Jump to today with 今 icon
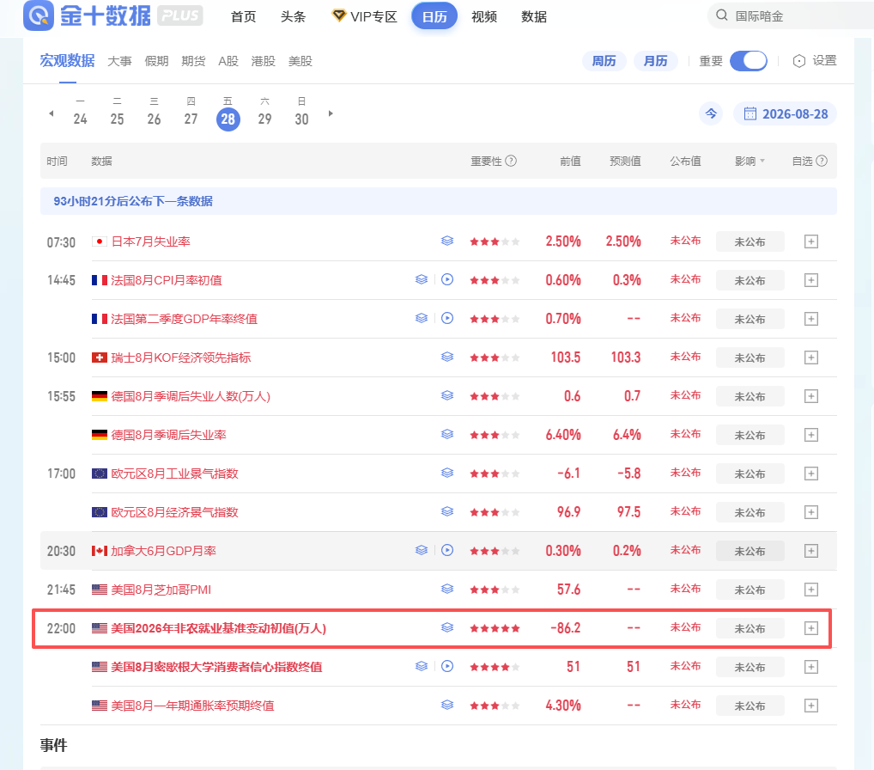874x770 pixels. coord(711,113)
